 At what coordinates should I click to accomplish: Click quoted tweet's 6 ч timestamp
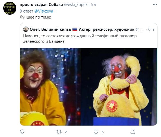coord(151,29)
